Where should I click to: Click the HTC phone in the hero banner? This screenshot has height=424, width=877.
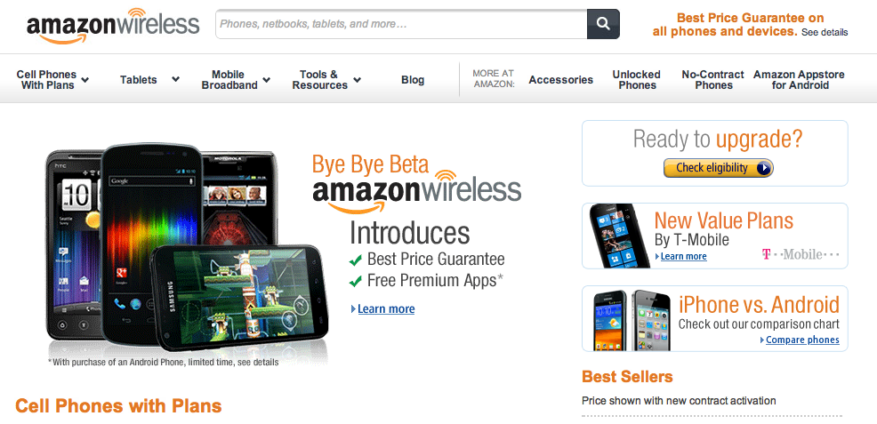click(74, 245)
